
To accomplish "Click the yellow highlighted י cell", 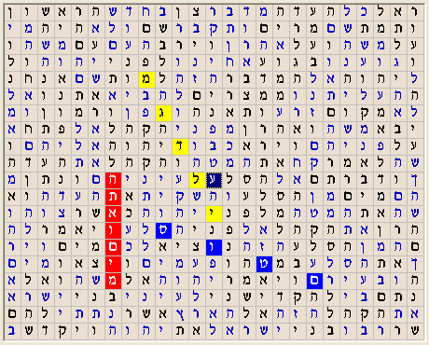I will (214, 213).
